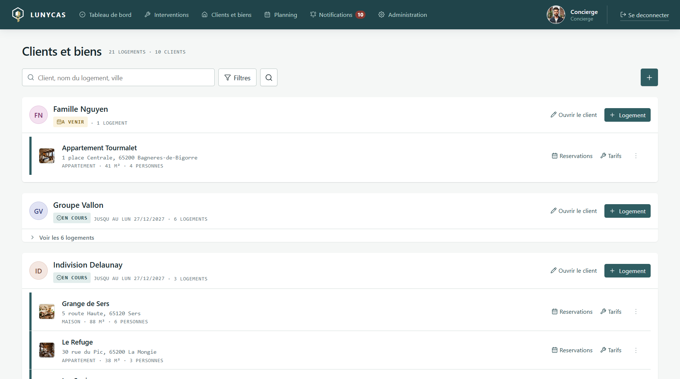This screenshot has height=379, width=680.
Task: Open client Famille Nguyen via Ouvrir le client
Action: click(x=574, y=115)
